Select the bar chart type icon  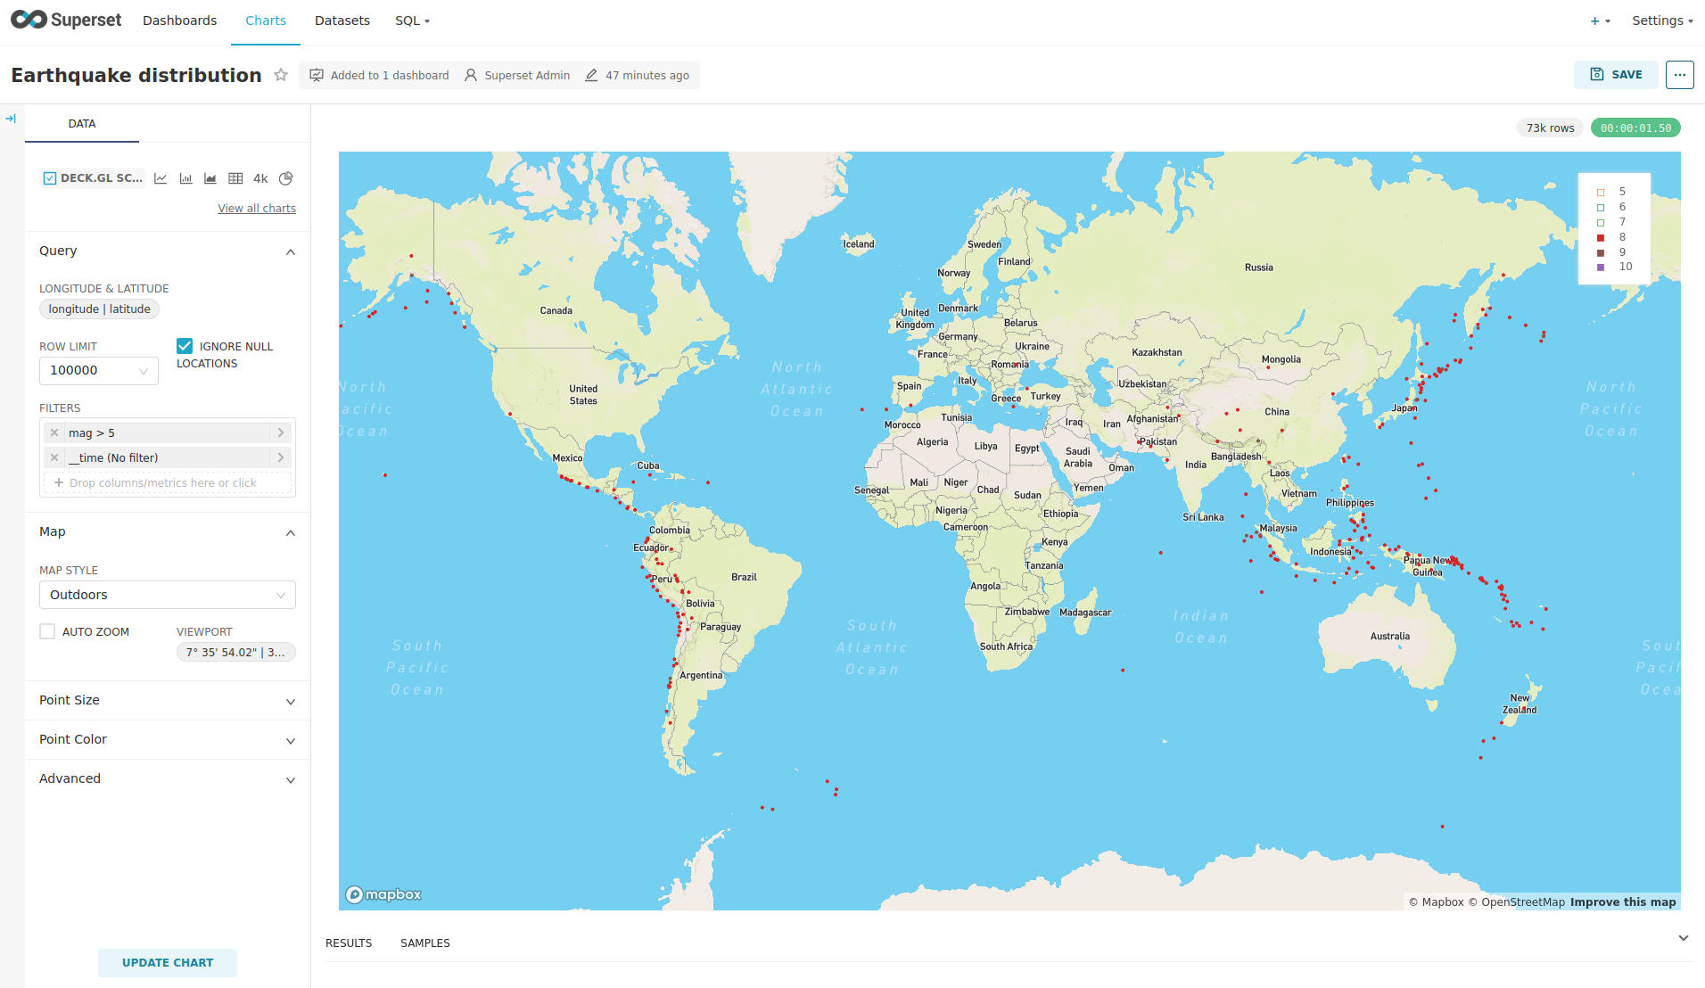coord(185,178)
